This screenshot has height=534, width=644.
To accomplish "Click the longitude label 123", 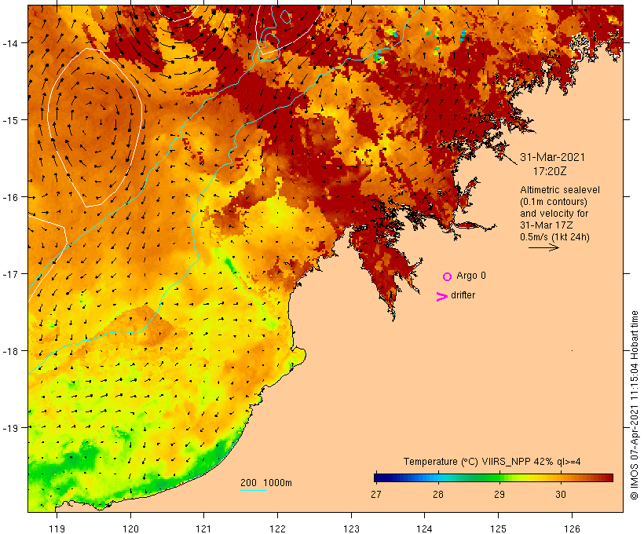I will 351,529.
